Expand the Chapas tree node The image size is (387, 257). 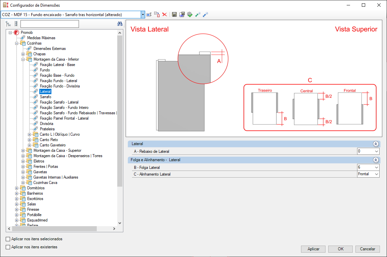click(23, 54)
